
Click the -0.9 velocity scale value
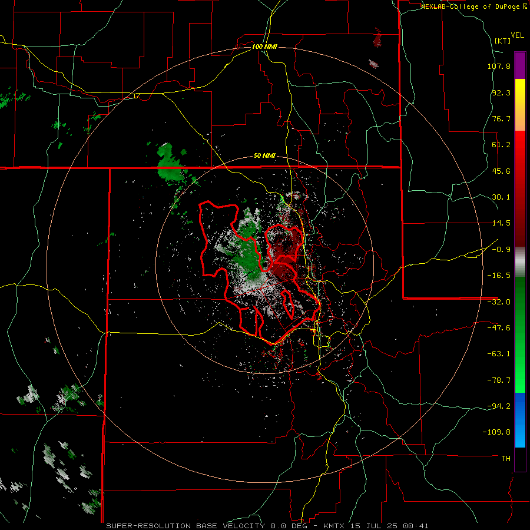(501, 250)
